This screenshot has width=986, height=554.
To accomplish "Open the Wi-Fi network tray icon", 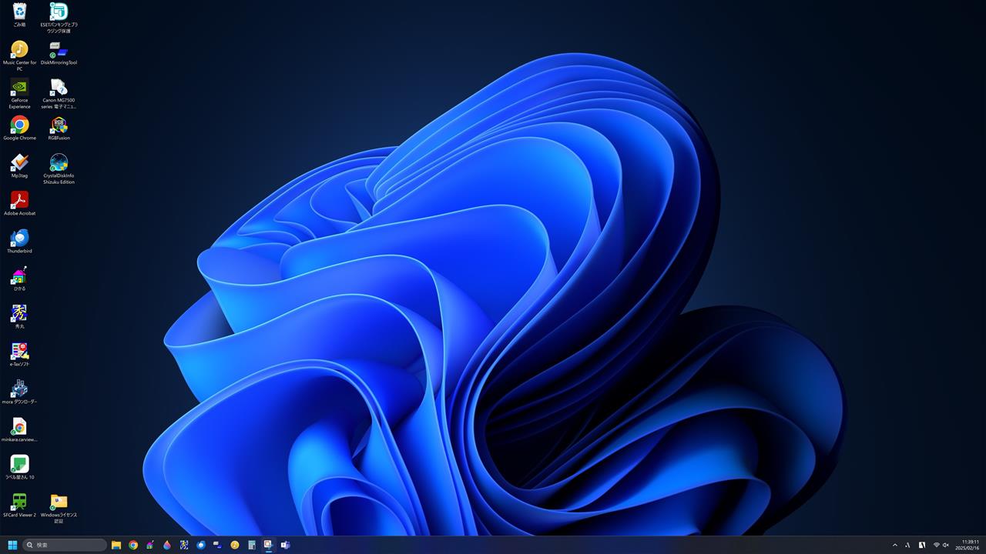I will pos(937,545).
